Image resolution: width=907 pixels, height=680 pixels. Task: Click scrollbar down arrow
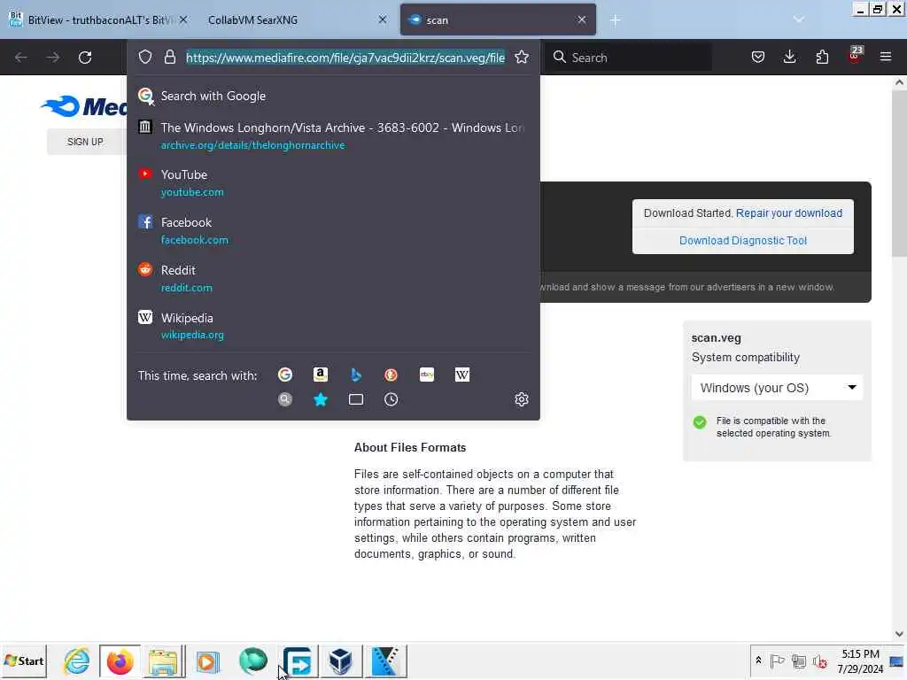coord(899,634)
